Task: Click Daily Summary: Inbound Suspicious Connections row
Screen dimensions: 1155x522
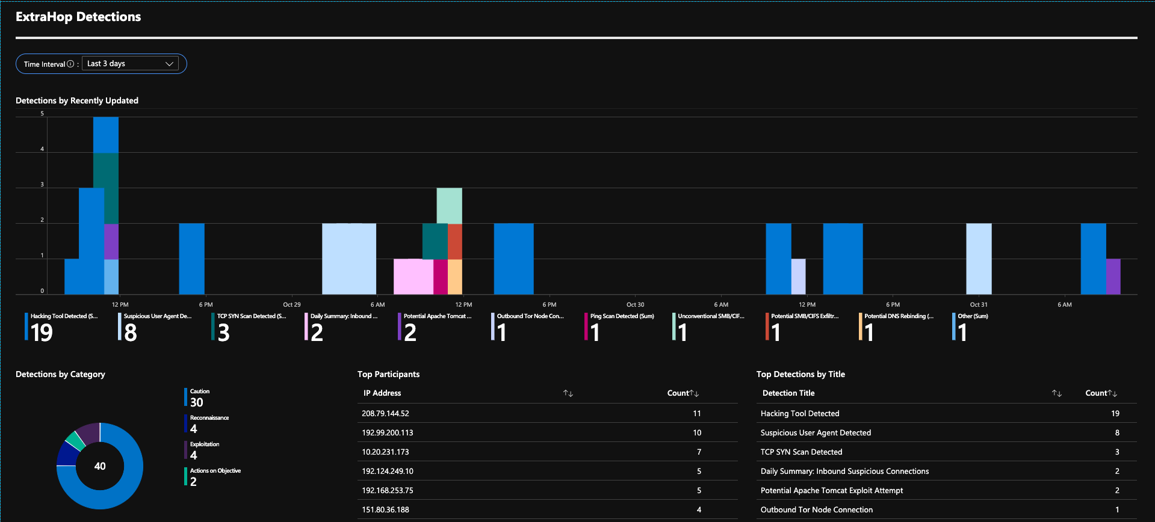Action: coord(947,471)
